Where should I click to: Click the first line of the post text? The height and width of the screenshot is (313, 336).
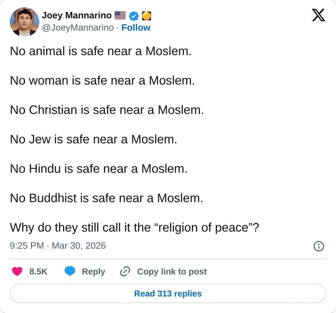pyautogui.click(x=100, y=51)
